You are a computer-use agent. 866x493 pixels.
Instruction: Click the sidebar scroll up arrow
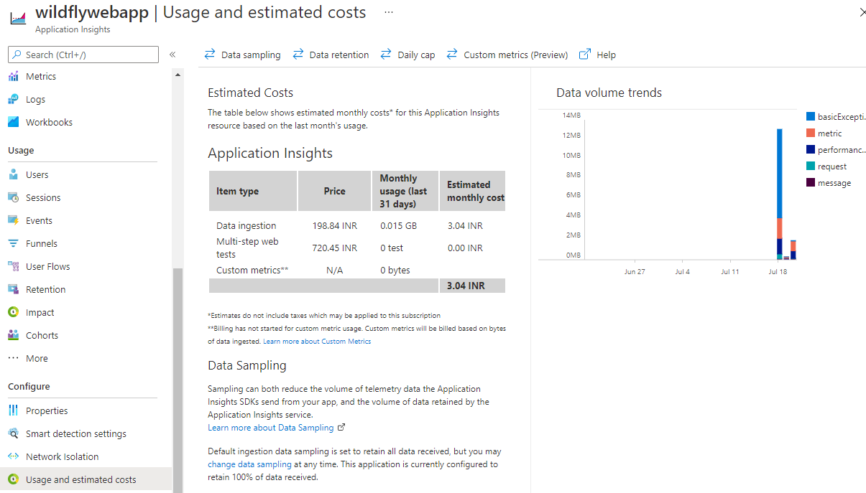coord(178,75)
